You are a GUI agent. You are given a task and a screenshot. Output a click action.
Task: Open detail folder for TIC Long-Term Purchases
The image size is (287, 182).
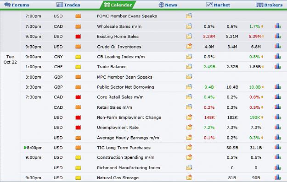(189, 147)
